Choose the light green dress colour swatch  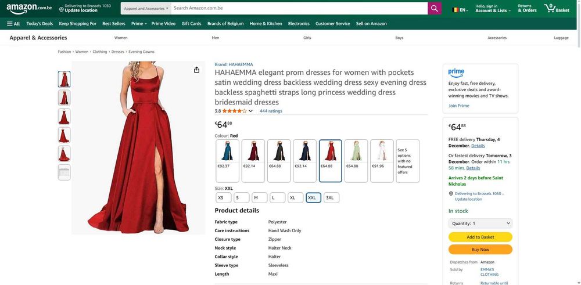click(x=356, y=161)
